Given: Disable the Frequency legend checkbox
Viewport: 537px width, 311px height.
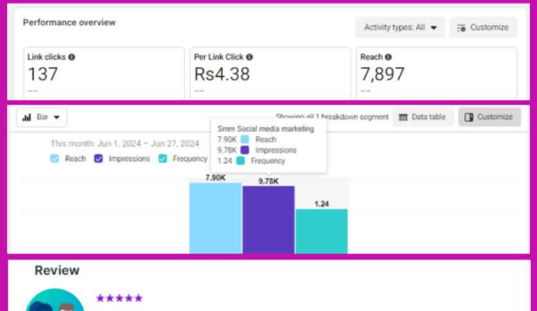Looking at the screenshot, I should click(x=163, y=159).
